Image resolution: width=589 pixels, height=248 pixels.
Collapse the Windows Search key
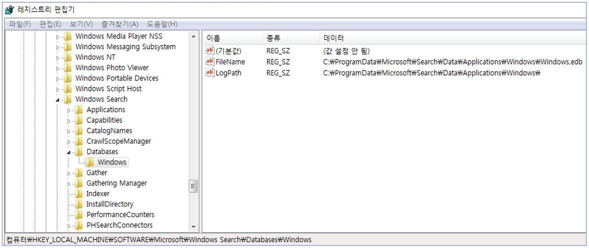58,99
